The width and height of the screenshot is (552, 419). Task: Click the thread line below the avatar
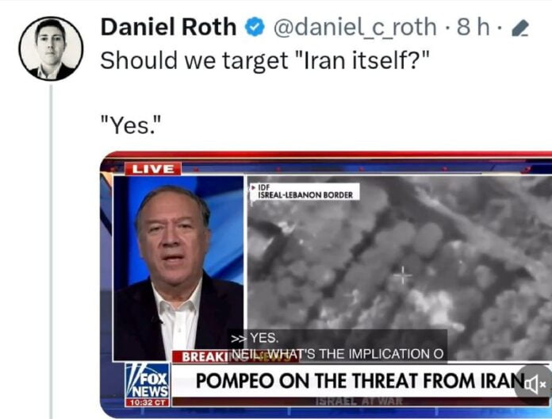tap(52, 252)
